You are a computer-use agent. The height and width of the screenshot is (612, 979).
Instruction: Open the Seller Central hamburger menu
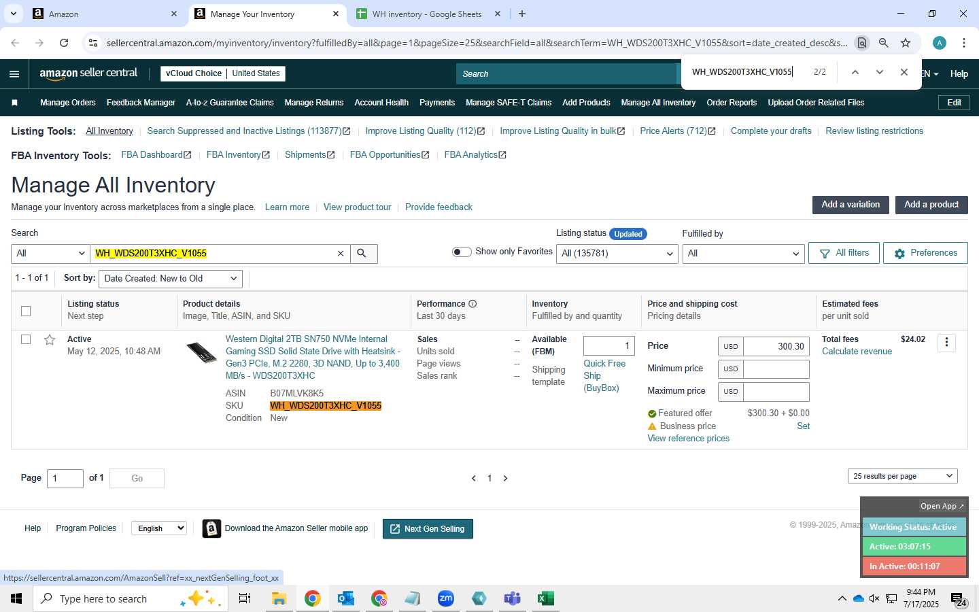tap(14, 74)
